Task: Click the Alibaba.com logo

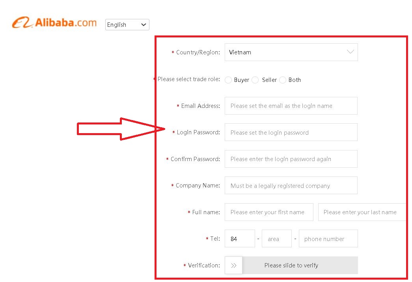Action: (x=54, y=23)
